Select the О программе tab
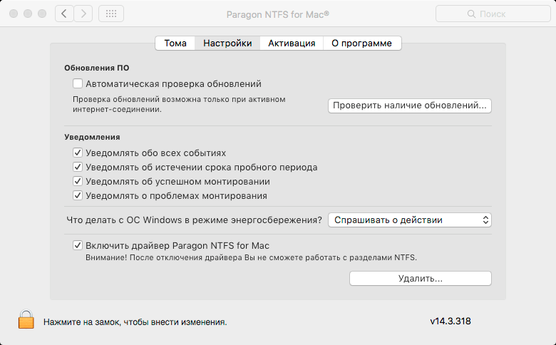 [x=362, y=43]
